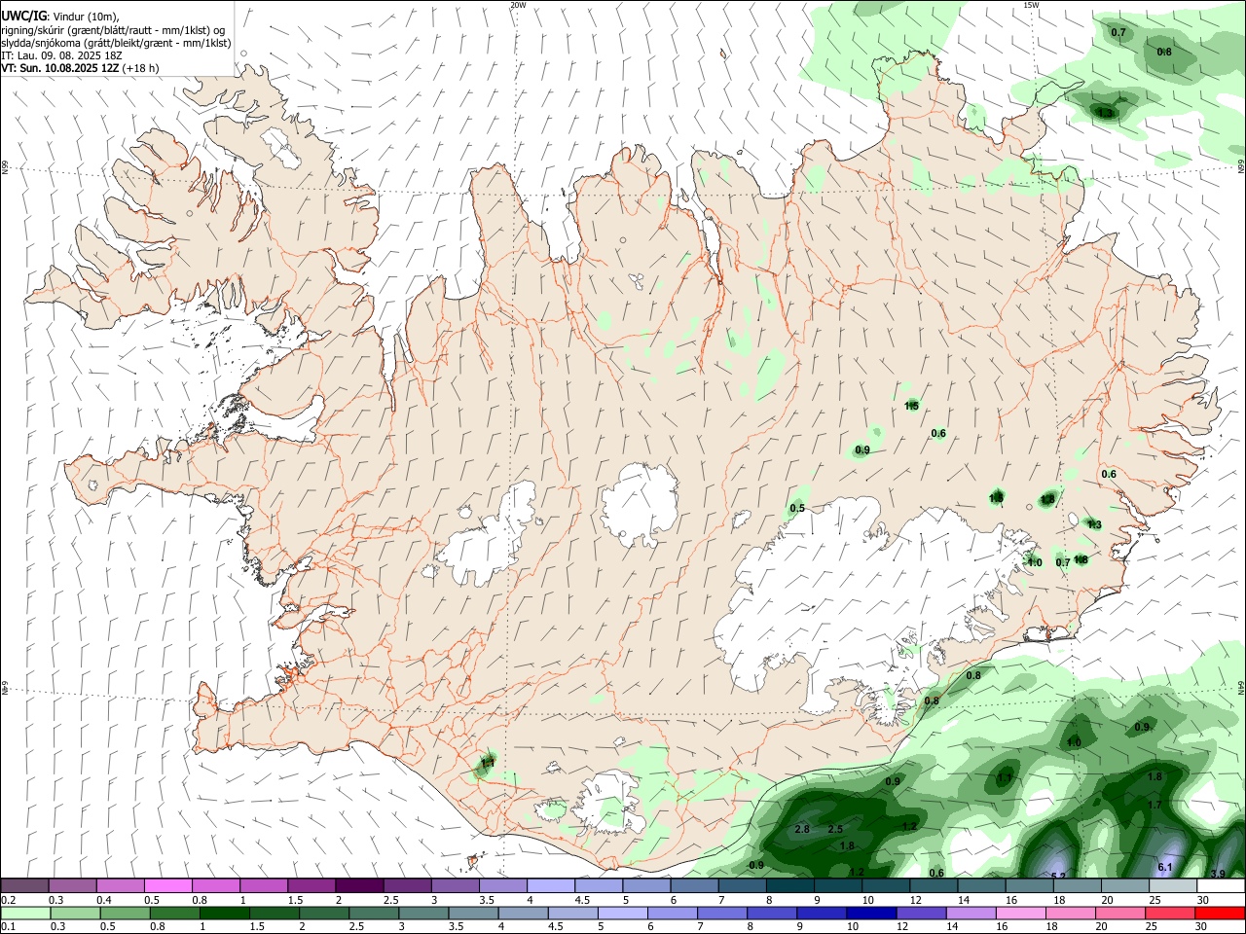Image resolution: width=1246 pixels, height=934 pixels.
Task: Click the '1.5' rainfall value over northeast highlands
Action: pos(912,406)
